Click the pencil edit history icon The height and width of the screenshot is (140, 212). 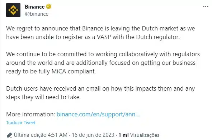point(9,135)
